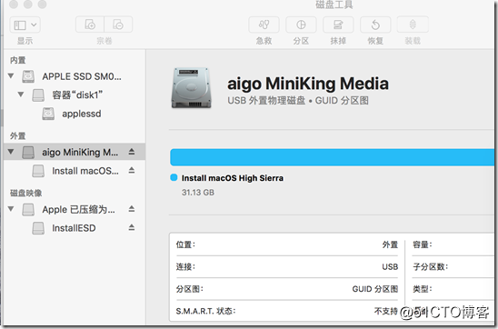
Task: Click the large hard drive image
Action: coord(191,87)
